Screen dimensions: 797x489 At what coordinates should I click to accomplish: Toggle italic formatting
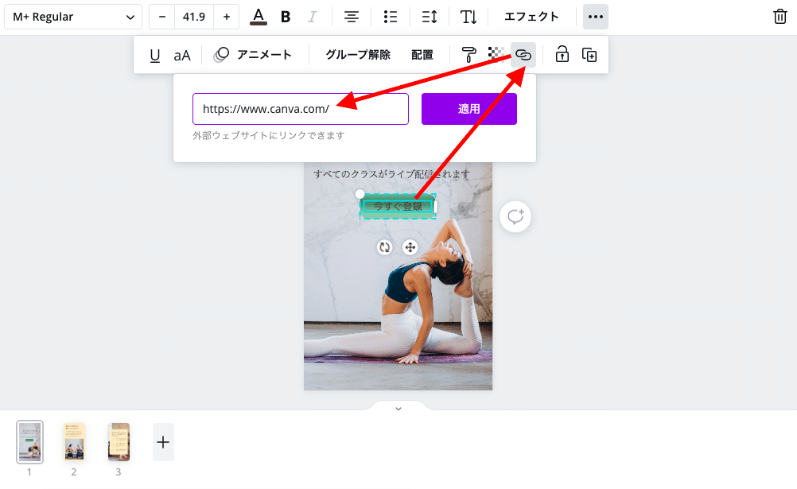tap(312, 17)
